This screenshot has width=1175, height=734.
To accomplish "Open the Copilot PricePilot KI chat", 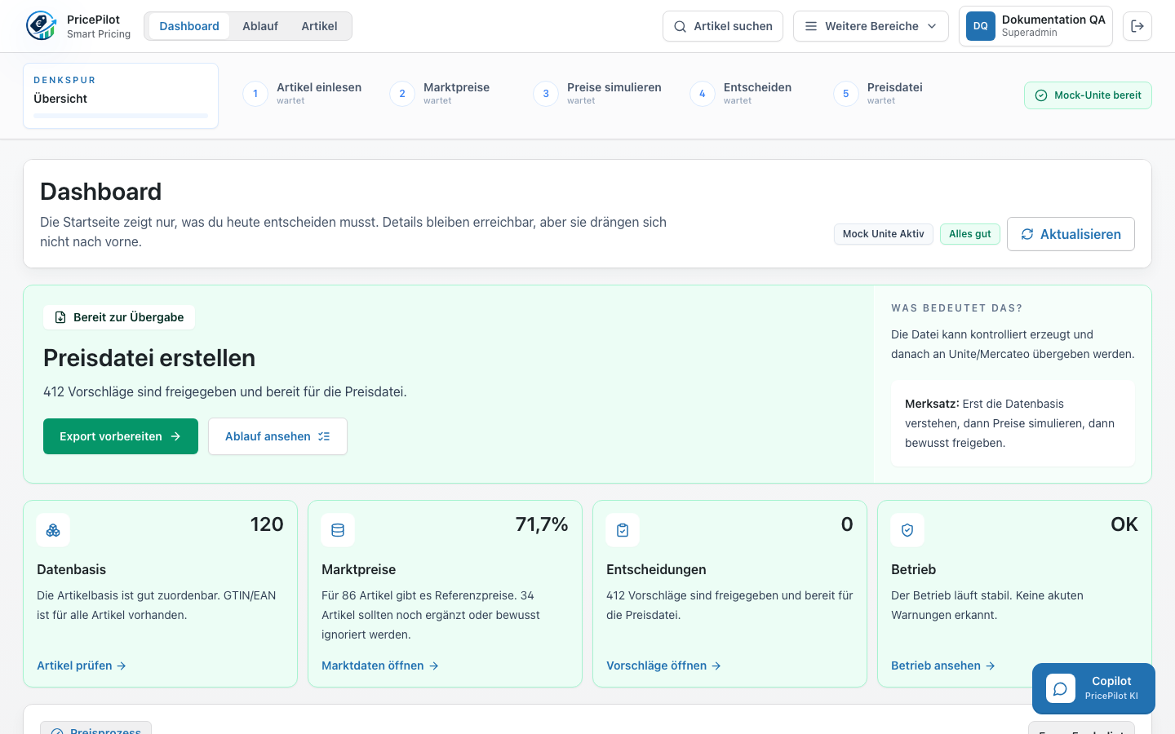I will tap(1093, 688).
